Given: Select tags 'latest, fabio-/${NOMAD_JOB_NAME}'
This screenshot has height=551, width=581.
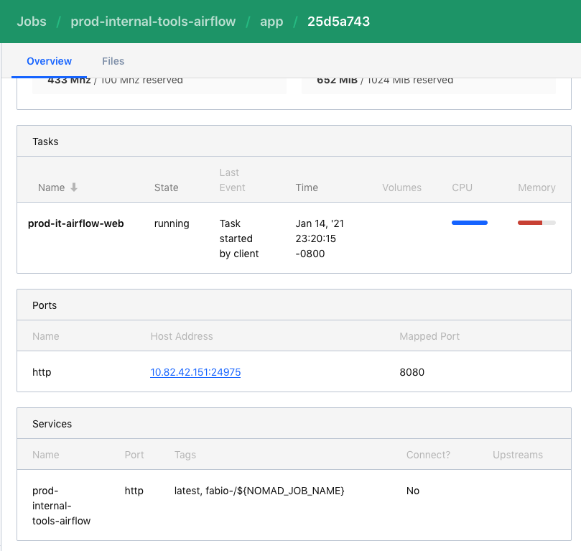Looking at the screenshot, I should point(259,491).
